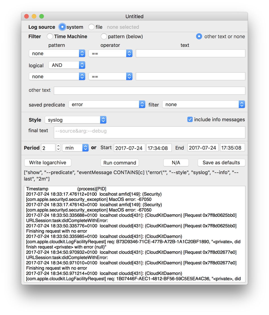Click the End time field 17:35:08
Screen dimensions: 269x315
click(232, 148)
